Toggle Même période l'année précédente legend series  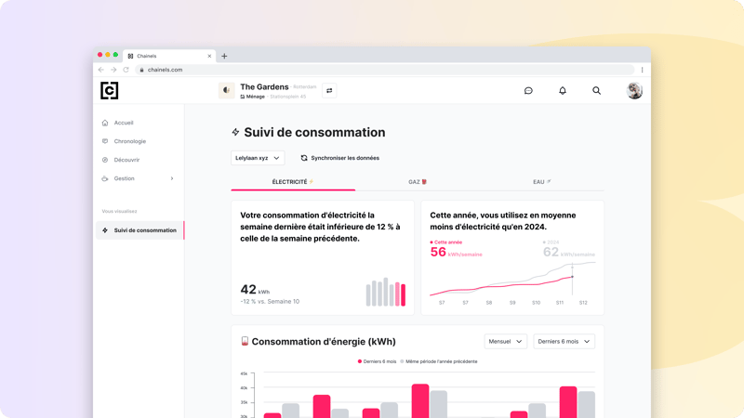(x=439, y=361)
